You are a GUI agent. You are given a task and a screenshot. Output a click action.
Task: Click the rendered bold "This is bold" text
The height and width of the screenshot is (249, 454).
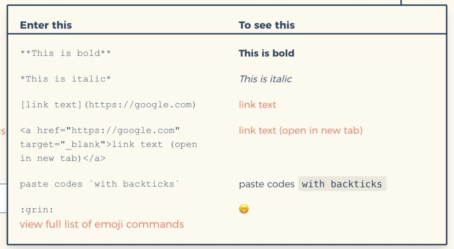tap(266, 53)
